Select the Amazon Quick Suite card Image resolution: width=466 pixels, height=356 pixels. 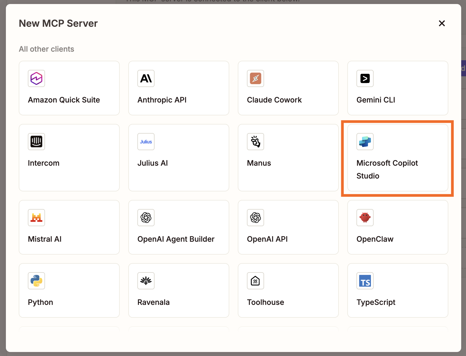(69, 88)
